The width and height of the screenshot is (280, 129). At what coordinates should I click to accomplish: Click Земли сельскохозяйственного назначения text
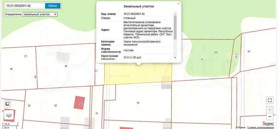[x=142, y=43]
